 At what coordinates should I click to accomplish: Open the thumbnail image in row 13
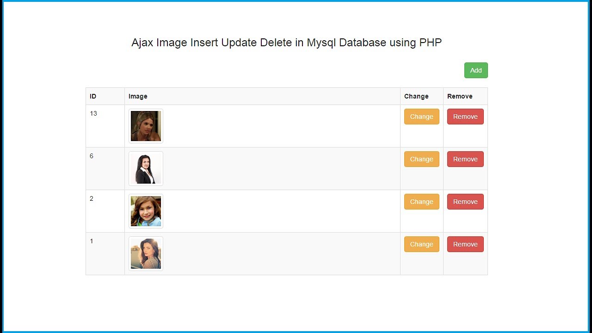tap(146, 126)
